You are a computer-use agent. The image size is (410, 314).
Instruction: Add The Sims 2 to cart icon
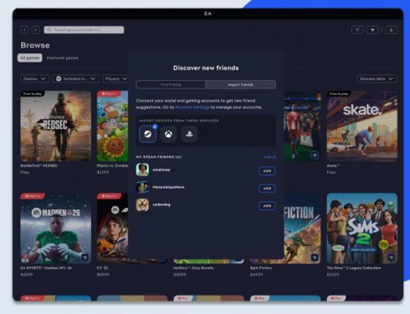[391, 257]
